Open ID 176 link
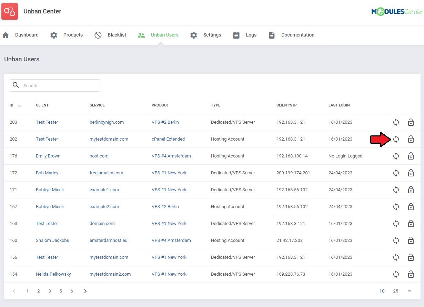The width and height of the screenshot is (424, 307). [x=13, y=156]
